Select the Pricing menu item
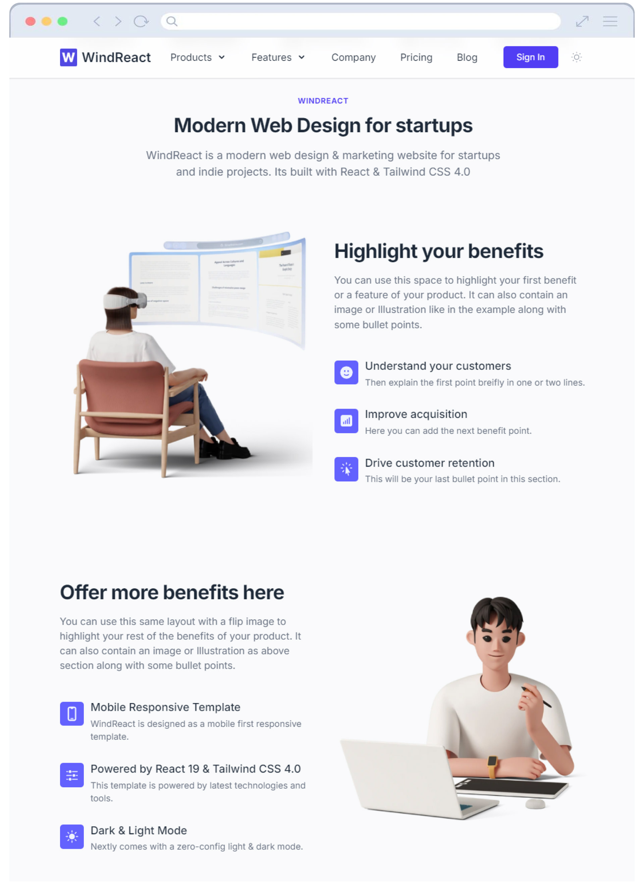Screen dimensions: 644x884 coord(416,57)
